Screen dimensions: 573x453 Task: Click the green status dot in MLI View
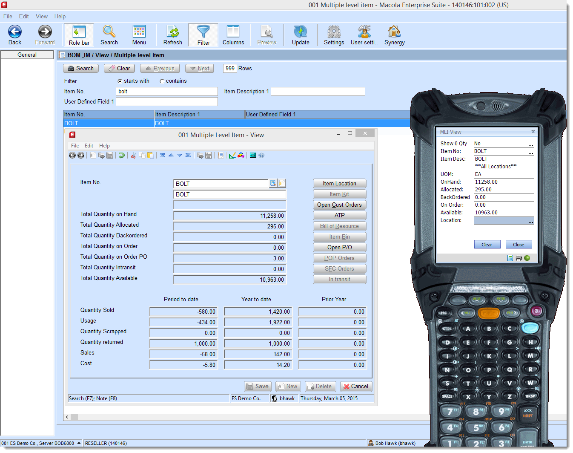coord(527,258)
